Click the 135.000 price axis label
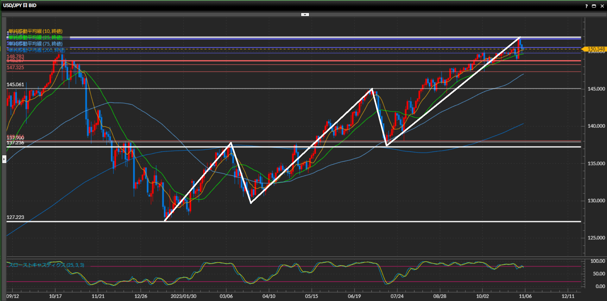Viewport: 607px width, 301px height. click(x=596, y=163)
